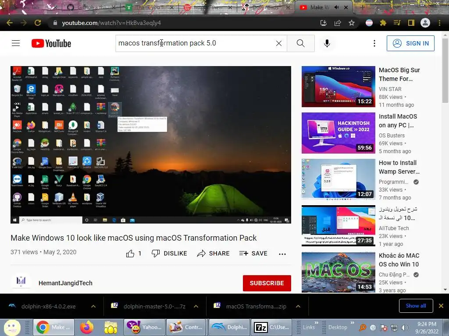Open the media control playlist icon
The width and height of the screenshot is (449, 336).
pyautogui.click(x=397, y=23)
